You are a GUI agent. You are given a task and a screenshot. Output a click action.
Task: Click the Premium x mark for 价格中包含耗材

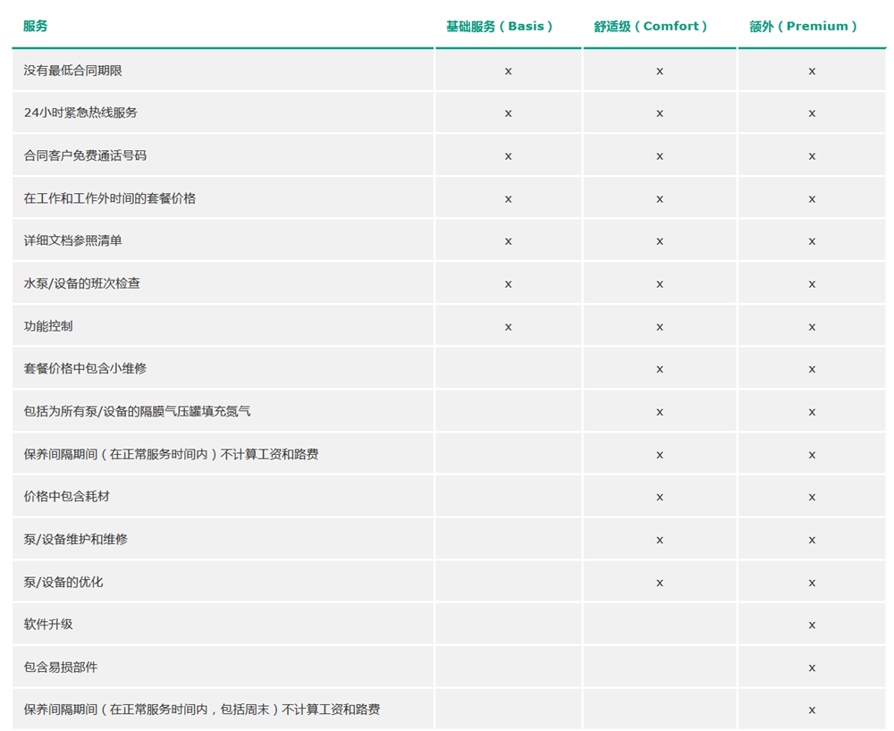(x=812, y=498)
